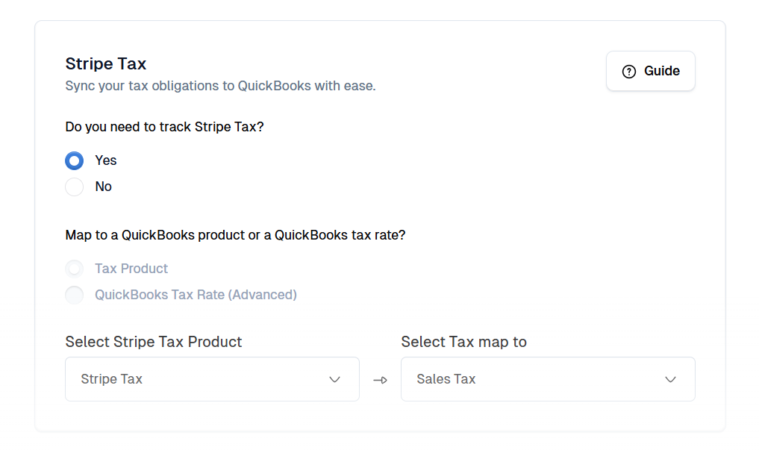
Task: Choose the Tax Product radio option
Action: (75, 269)
